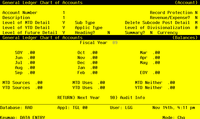This screenshot has width=200, height=119.
Task: Click the Keymap: DATA ENTRY indicator
Action: (22, 117)
